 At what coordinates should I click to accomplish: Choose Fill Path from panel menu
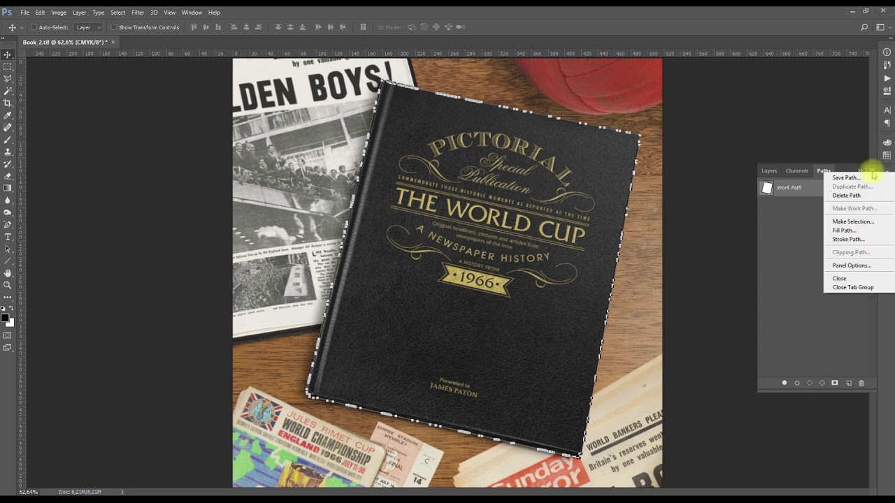click(844, 231)
